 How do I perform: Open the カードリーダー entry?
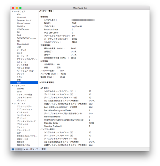23,56
